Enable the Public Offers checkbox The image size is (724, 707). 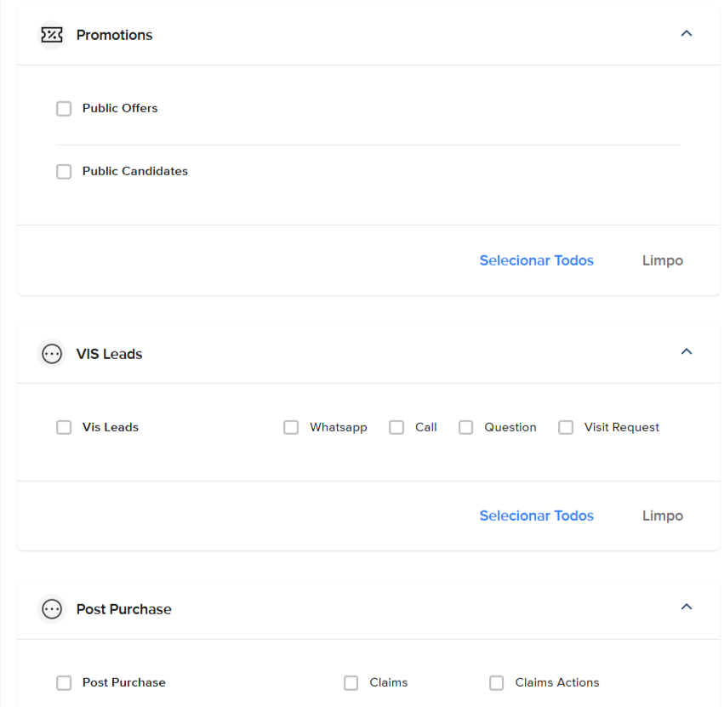[x=64, y=109]
